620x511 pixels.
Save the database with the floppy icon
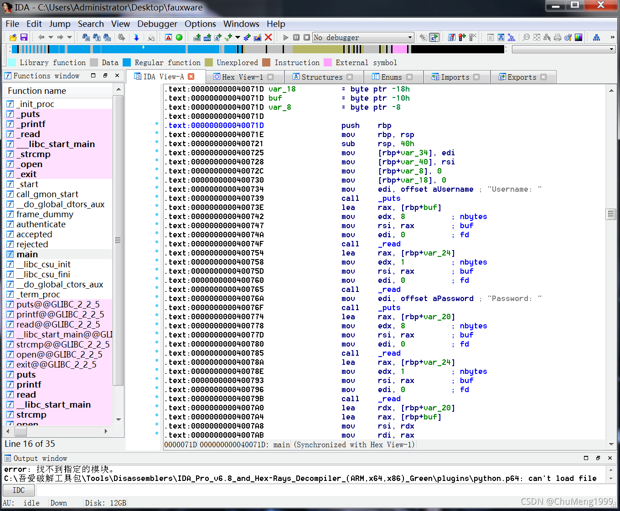point(24,37)
